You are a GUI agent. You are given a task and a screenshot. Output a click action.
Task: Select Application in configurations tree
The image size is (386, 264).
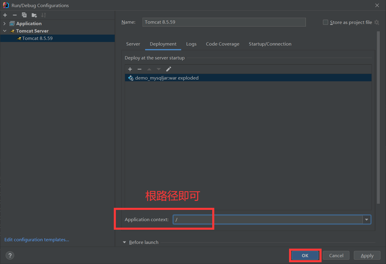[x=29, y=24]
